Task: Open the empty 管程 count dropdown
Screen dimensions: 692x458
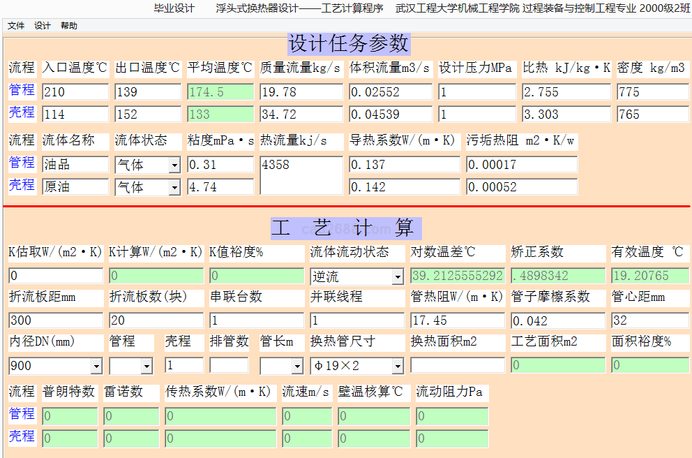Action: click(146, 366)
